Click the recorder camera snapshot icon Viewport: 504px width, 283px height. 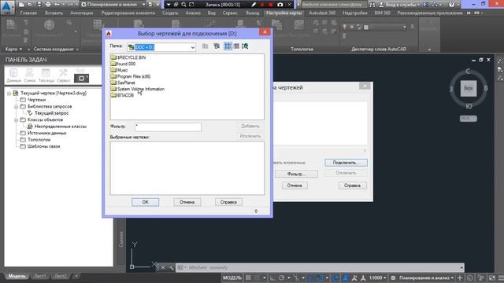point(280,5)
